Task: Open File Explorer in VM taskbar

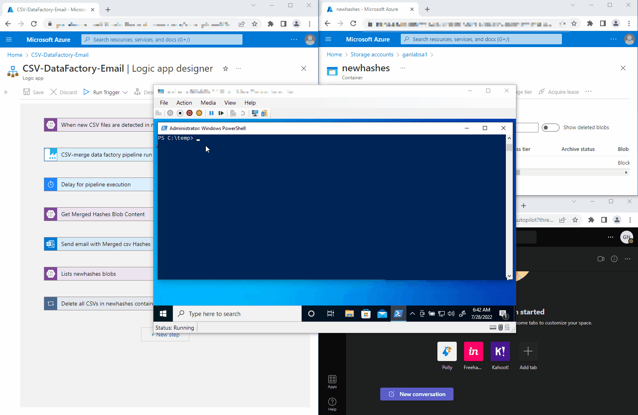Action: [x=349, y=314]
